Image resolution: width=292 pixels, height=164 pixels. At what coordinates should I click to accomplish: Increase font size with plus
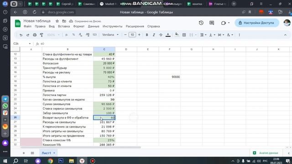[139, 35]
